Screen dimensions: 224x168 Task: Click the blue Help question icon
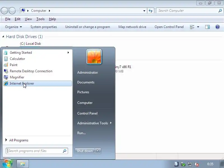(x=218, y=27)
